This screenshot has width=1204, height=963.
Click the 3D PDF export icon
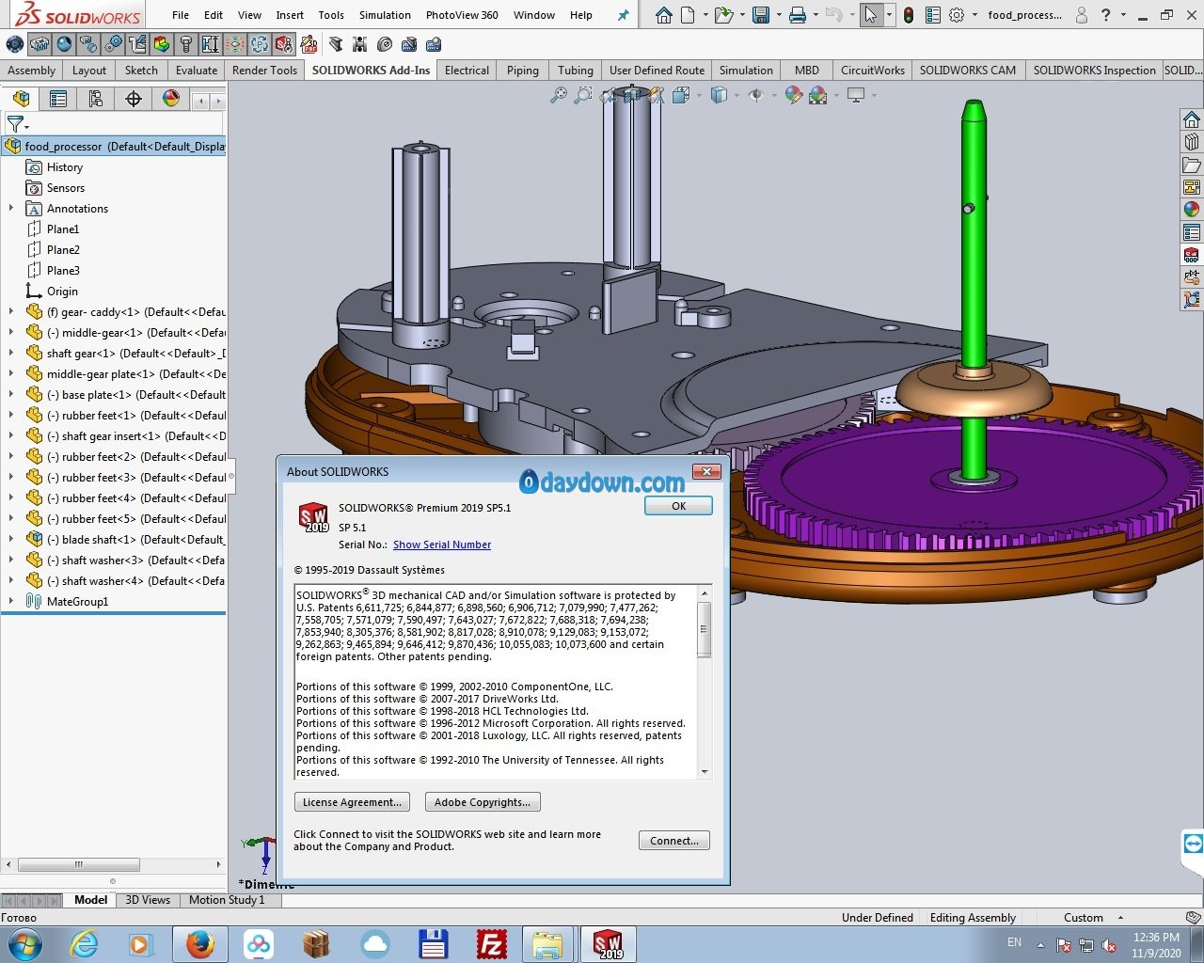pos(309,44)
